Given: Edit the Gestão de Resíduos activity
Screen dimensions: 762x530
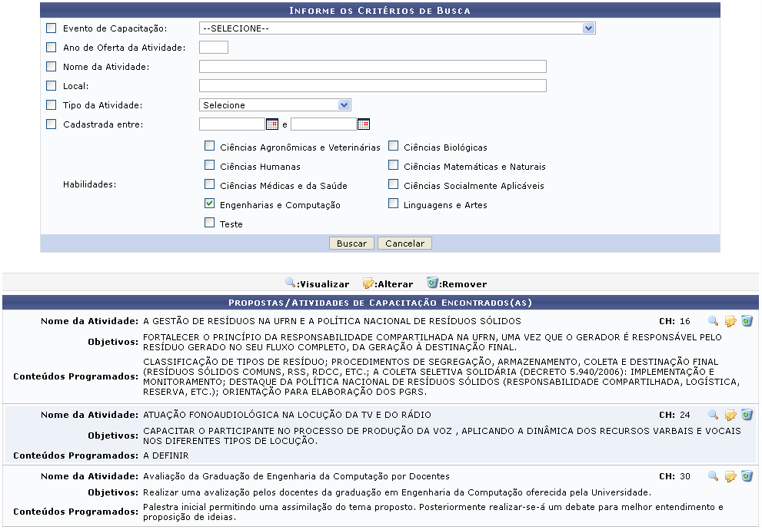Looking at the screenshot, I should click(x=730, y=321).
